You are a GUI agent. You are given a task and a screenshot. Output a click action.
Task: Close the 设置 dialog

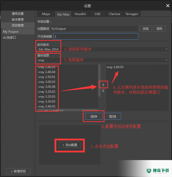click(x=168, y=6)
